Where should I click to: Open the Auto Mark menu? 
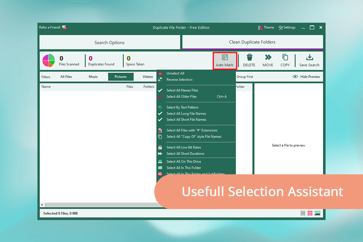[225, 60]
